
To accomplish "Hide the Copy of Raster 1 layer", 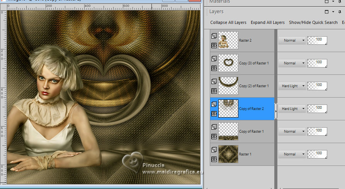I will [x=214, y=137].
